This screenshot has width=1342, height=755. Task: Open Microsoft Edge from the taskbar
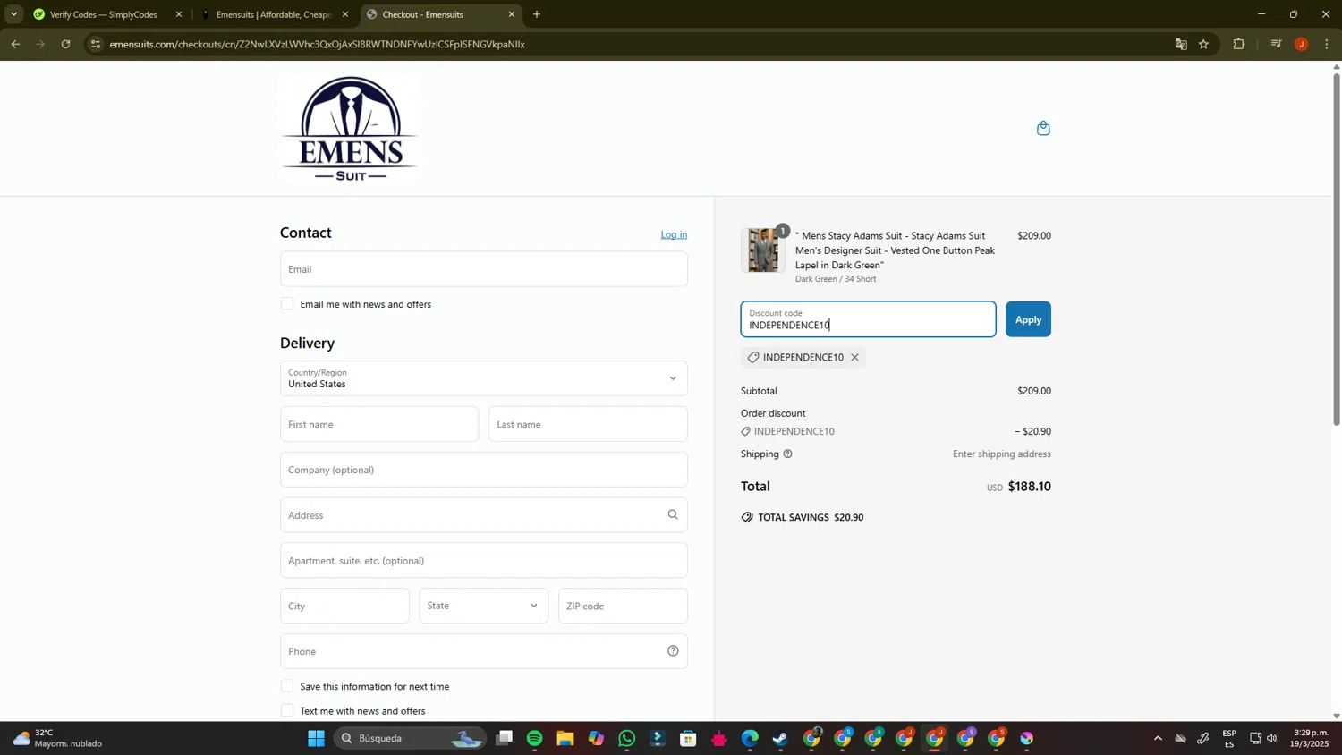[x=750, y=738]
